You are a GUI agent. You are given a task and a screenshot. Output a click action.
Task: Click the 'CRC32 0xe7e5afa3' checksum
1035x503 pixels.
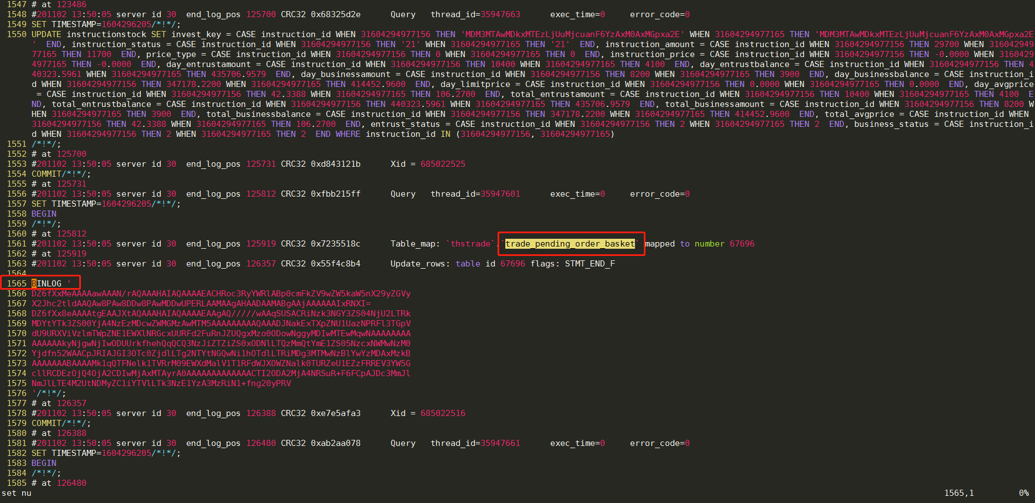point(320,413)
